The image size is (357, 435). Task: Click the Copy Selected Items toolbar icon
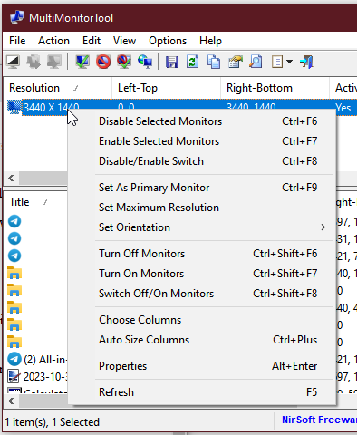click(214, 62)
